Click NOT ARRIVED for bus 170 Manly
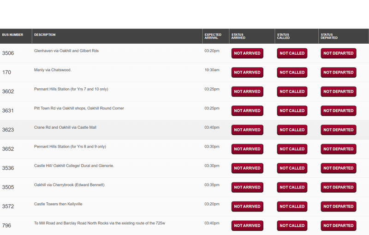The image size is (369, 235). click(247, 73)
